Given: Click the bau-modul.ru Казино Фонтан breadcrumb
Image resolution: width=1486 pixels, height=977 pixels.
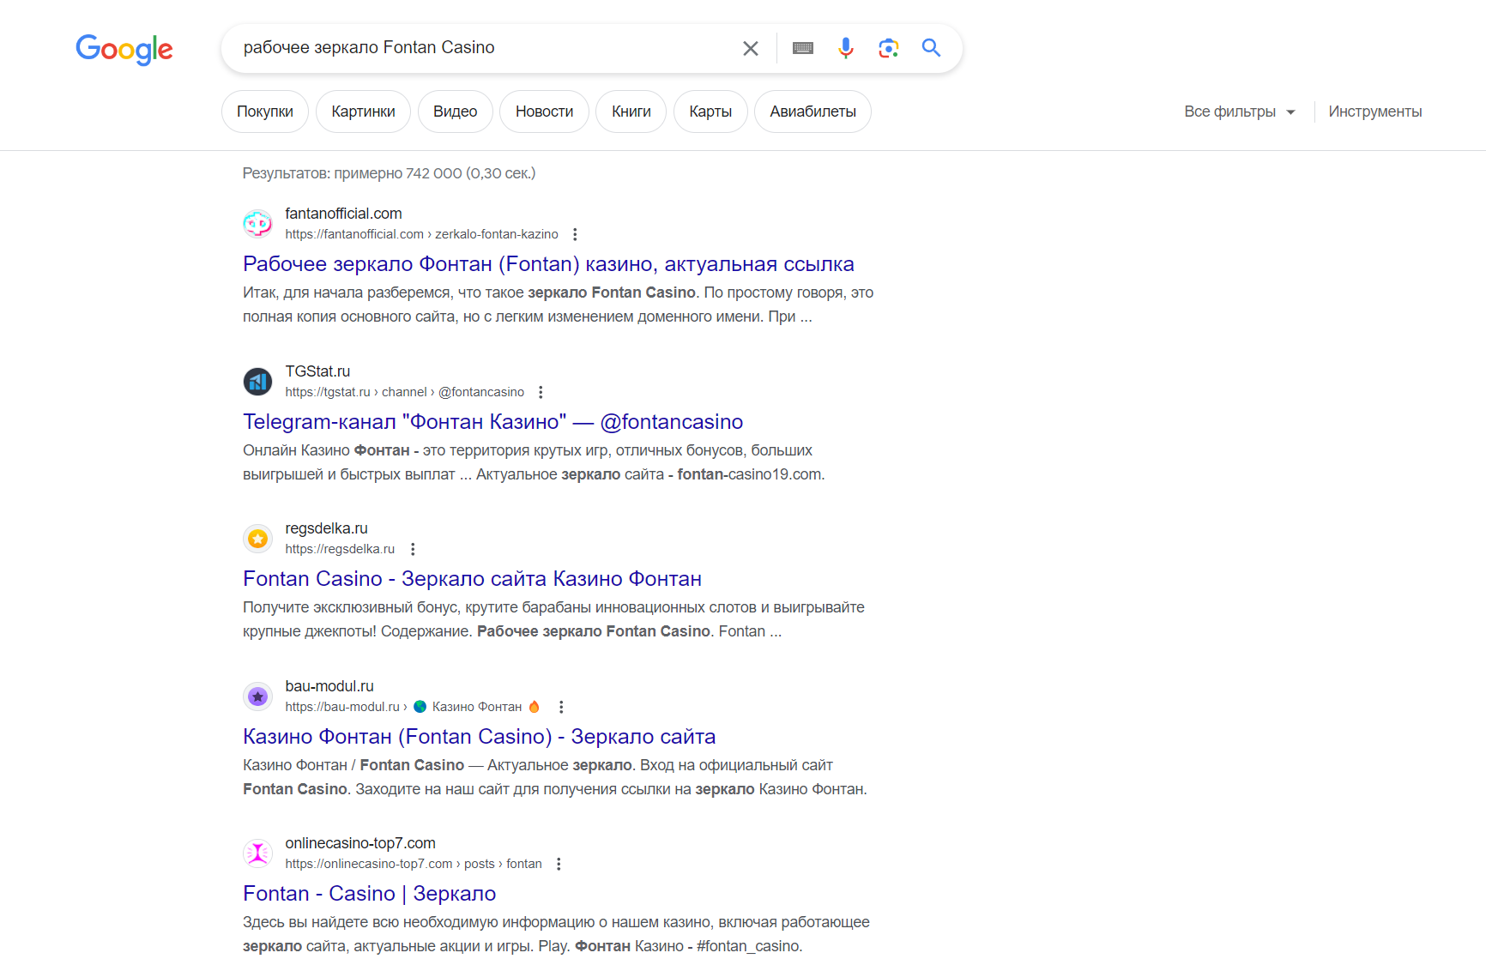Looking at the screenshot, I should click(x=413, y=707).
